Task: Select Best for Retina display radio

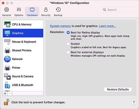Action: pos(68,32)
